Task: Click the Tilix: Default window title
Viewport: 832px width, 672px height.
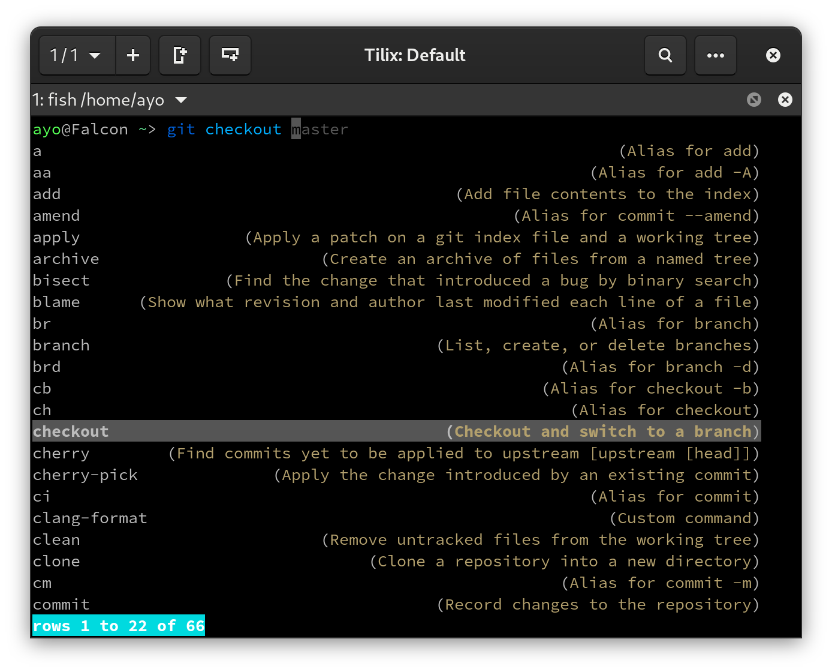Action: [x=415, y=55]
